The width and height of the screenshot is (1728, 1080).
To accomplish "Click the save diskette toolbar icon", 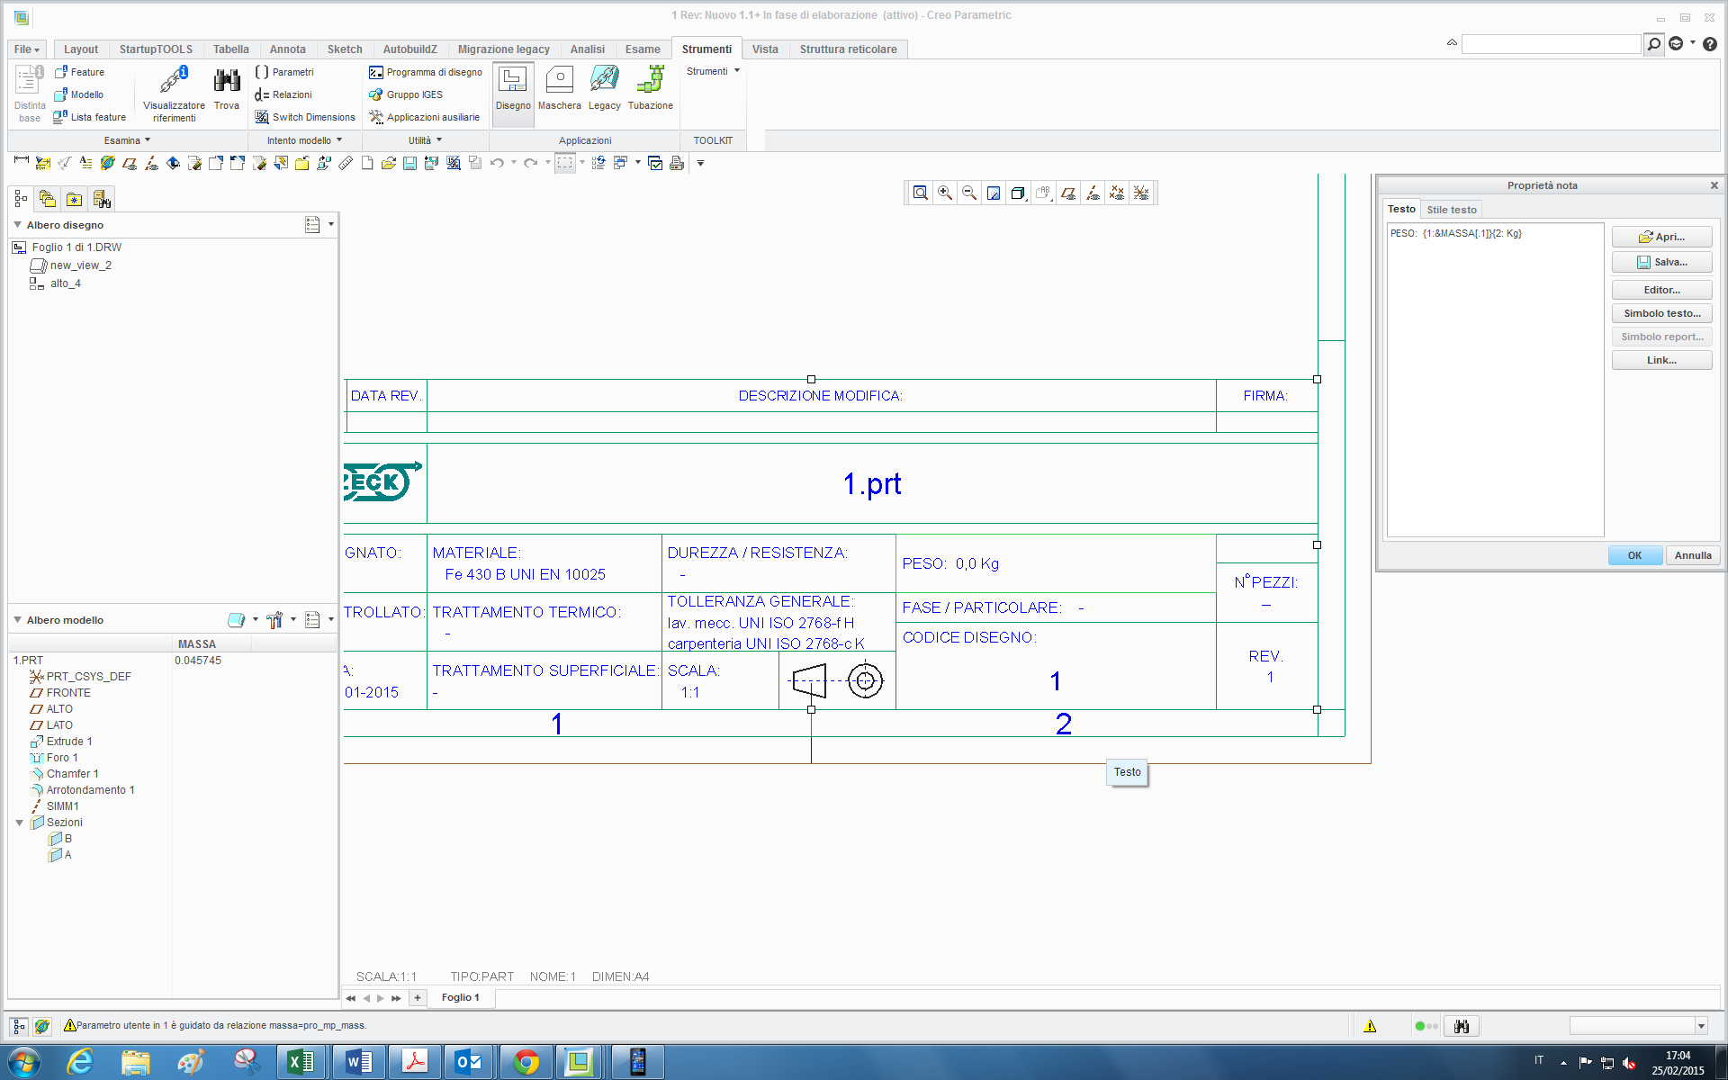I will click(x=409, y=163).
